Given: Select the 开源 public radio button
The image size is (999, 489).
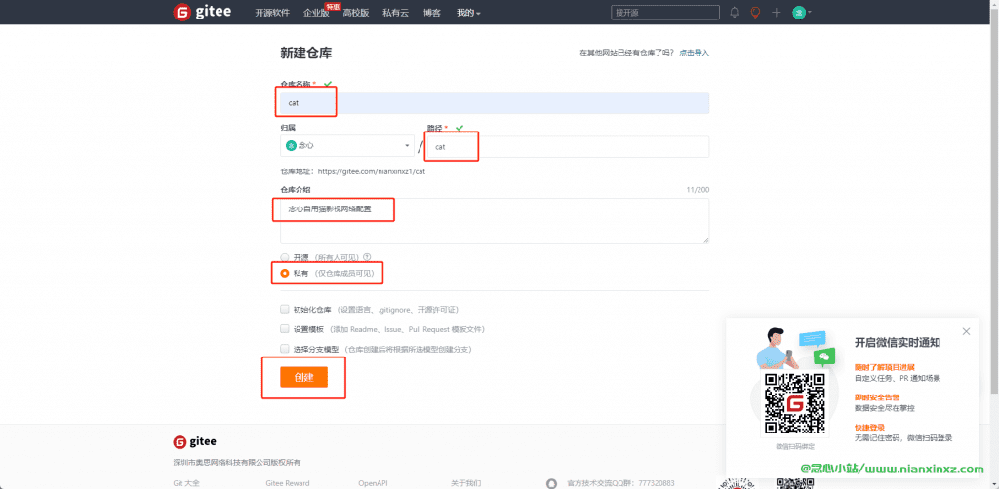Looking at the screenshot, I should (285, 257).
